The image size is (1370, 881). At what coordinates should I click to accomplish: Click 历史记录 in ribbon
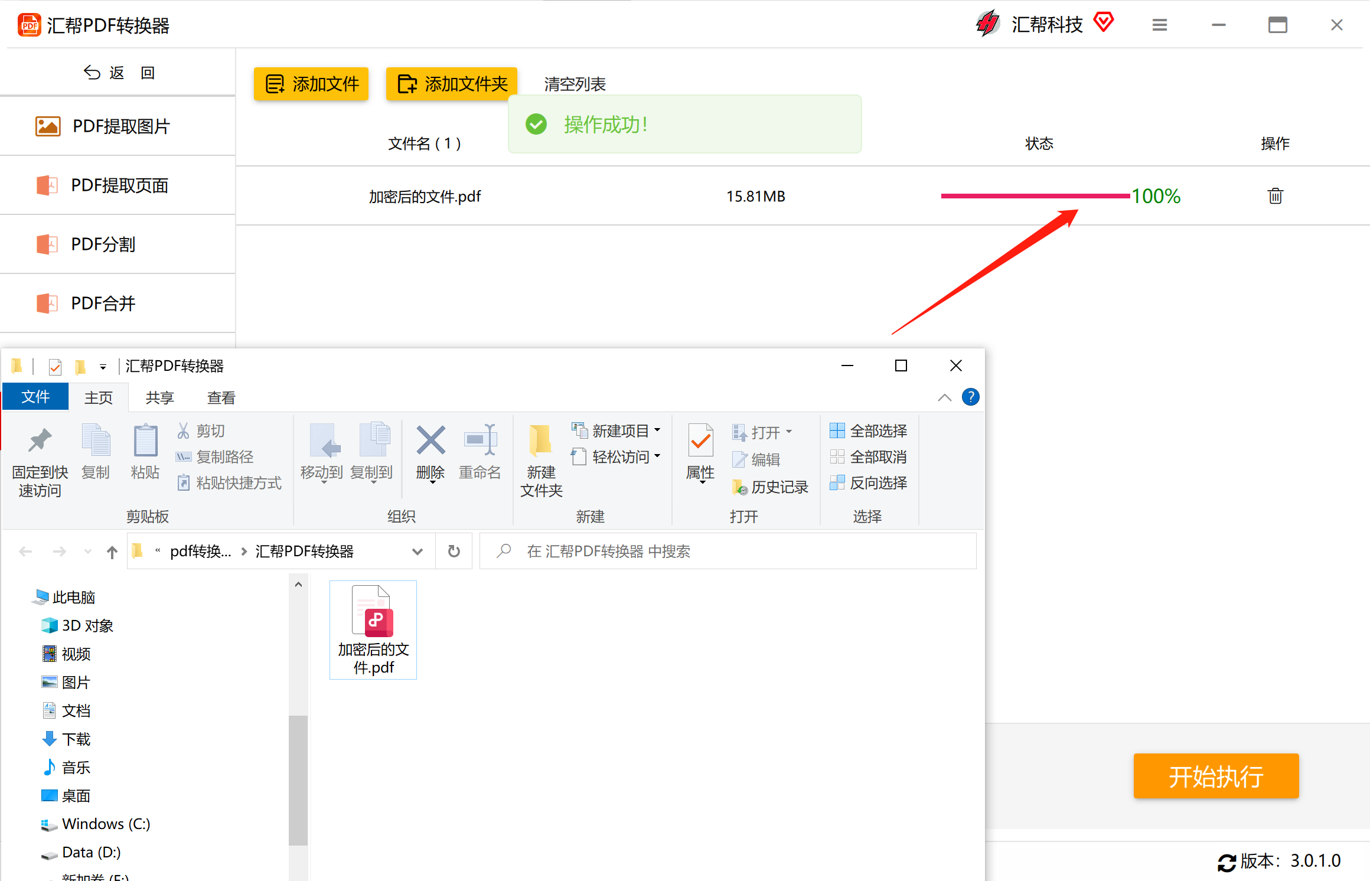tap(770, 487)
